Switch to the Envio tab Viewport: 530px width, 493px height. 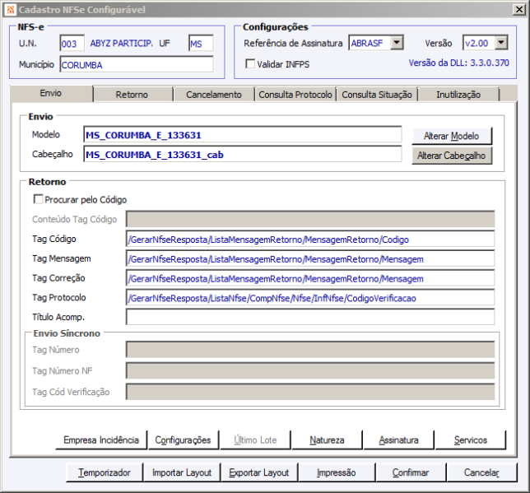point(51,93)
